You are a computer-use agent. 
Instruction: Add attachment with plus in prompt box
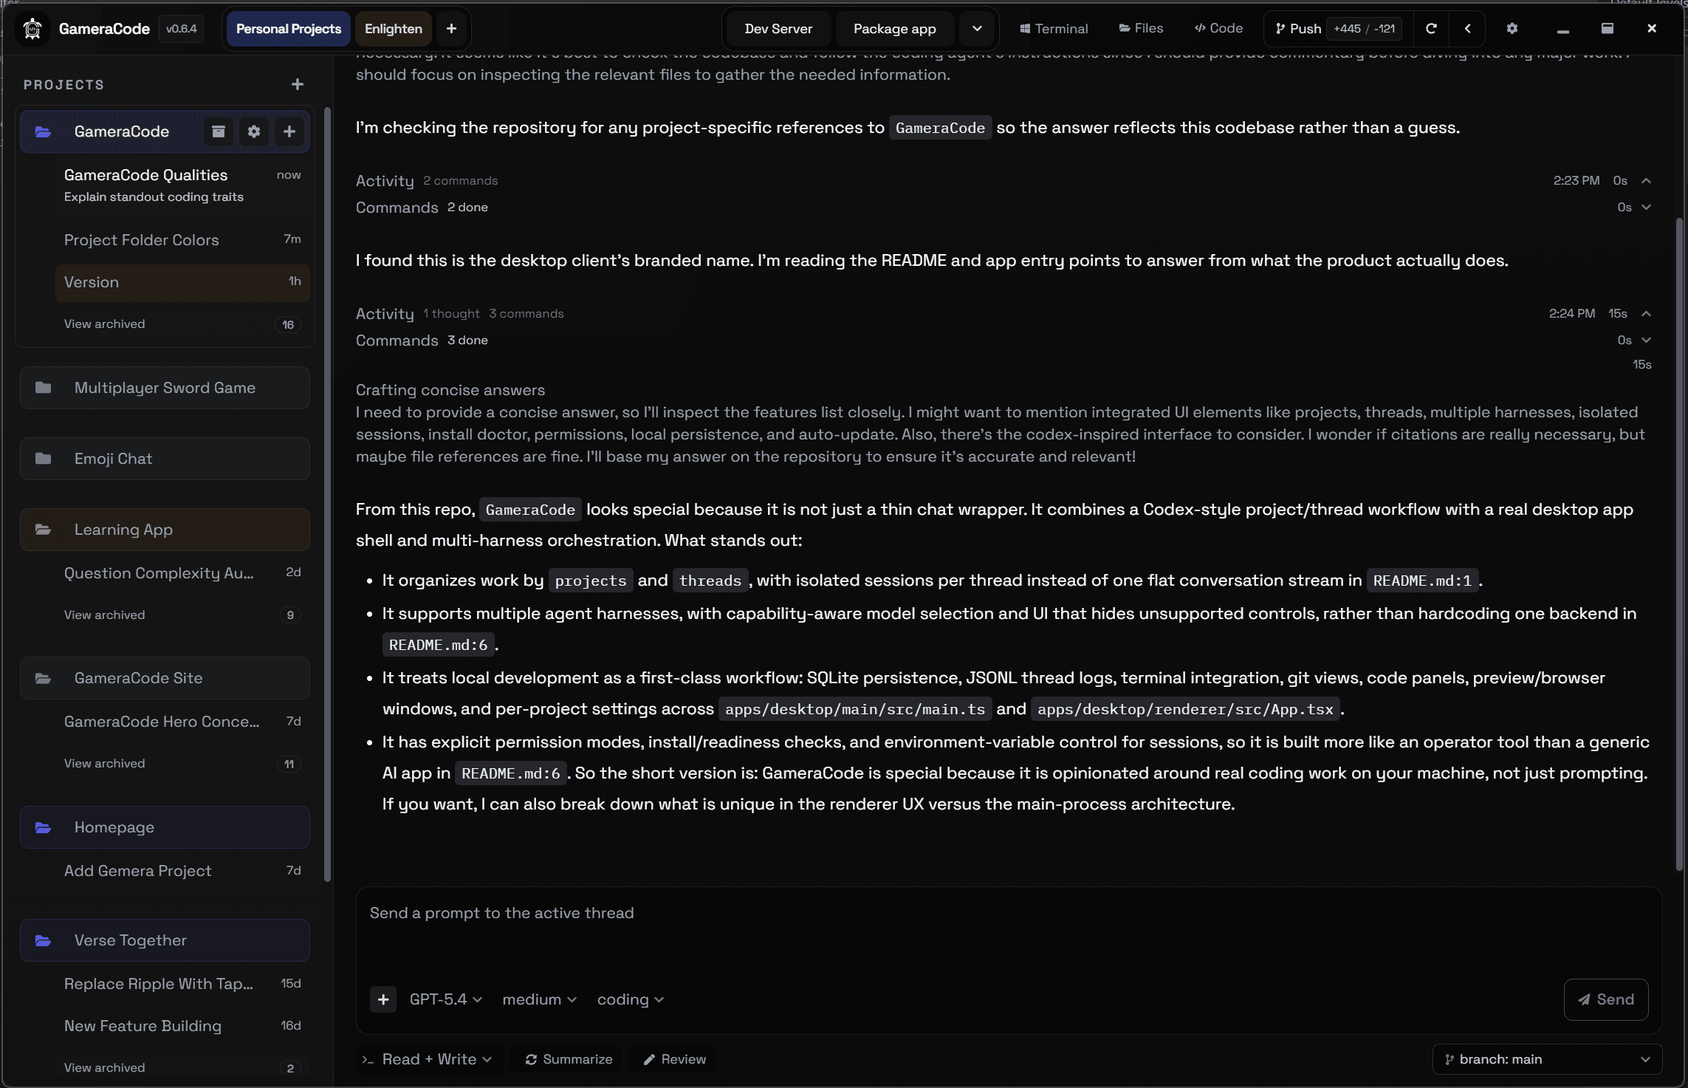[383, 999]
